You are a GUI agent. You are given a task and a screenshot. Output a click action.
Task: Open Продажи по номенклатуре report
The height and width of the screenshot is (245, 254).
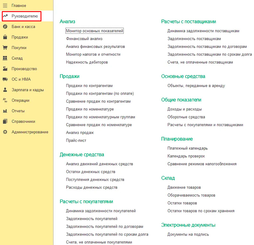(x=90, y=109)
